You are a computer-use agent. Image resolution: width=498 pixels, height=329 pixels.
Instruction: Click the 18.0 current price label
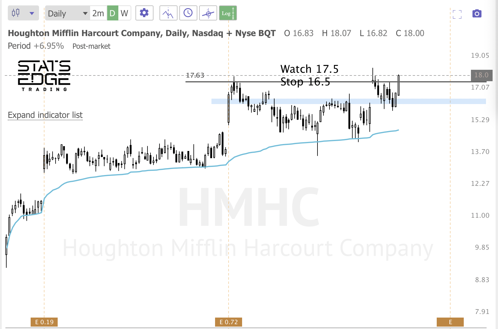pos(481,75)
